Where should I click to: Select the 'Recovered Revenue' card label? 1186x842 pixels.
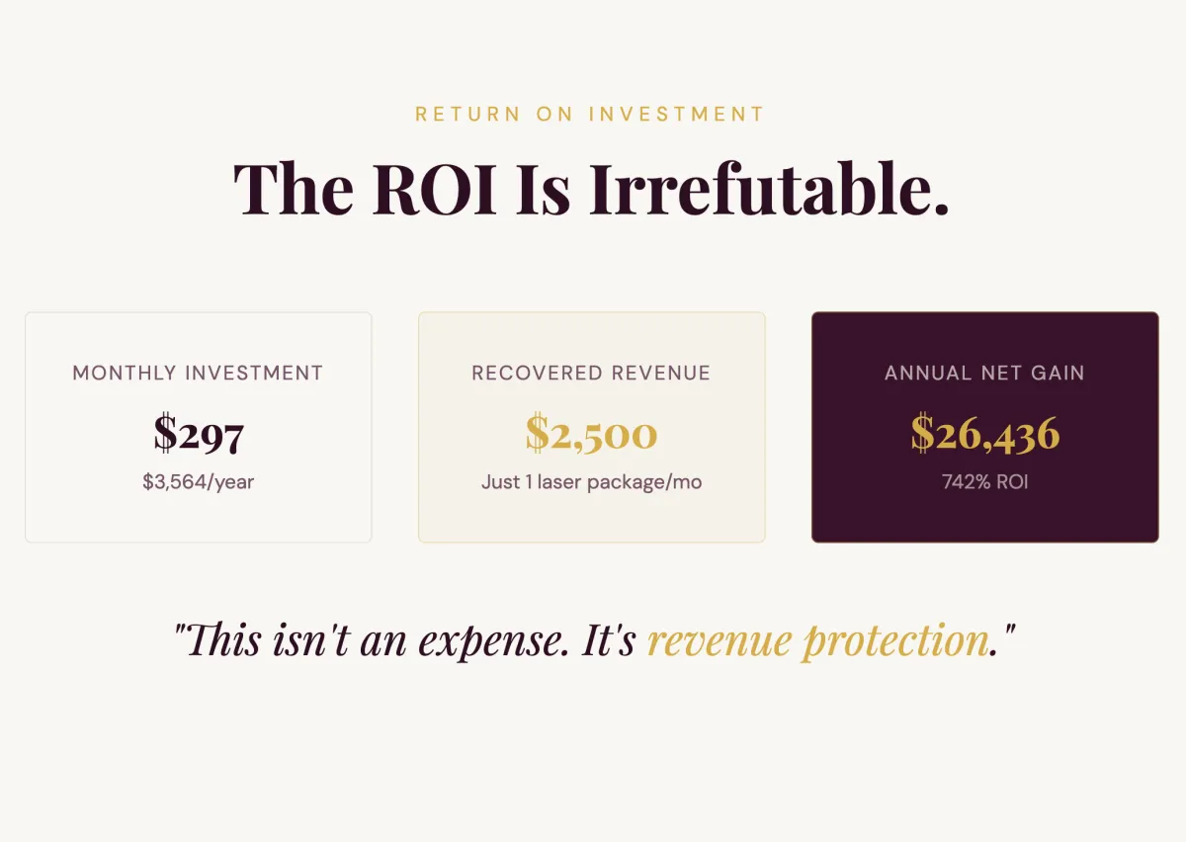pos(591,374)
